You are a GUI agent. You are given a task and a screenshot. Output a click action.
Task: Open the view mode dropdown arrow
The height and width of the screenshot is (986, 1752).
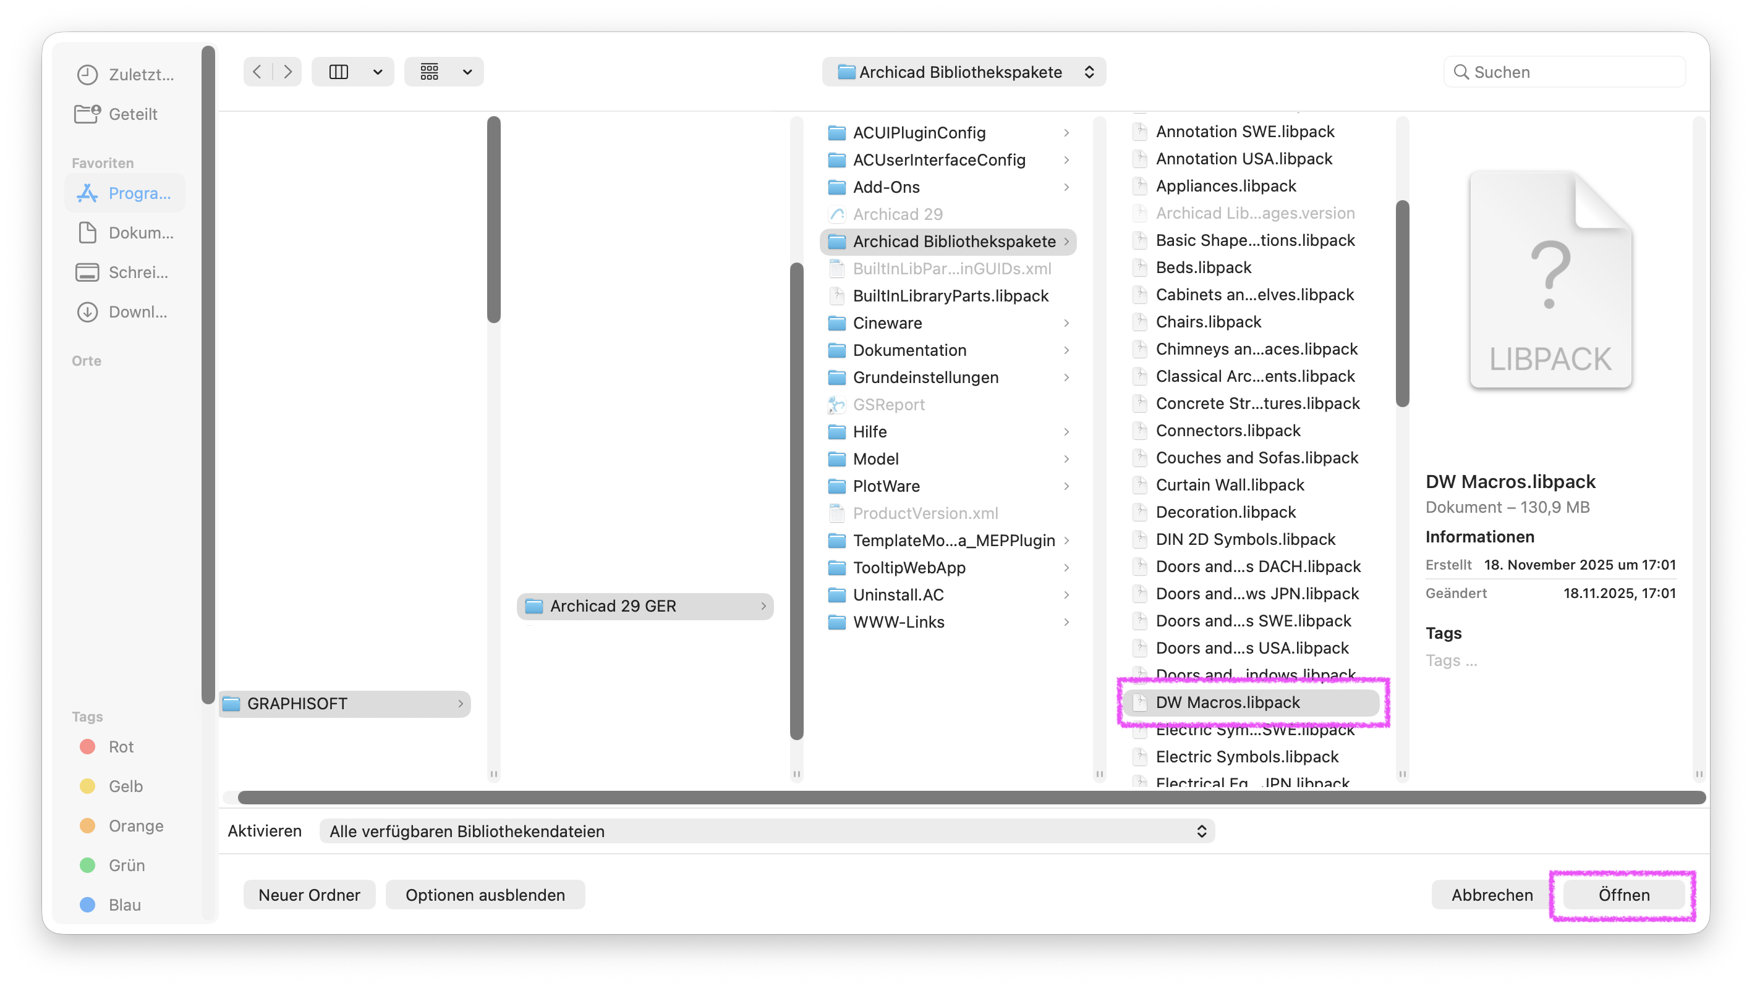(x=378, y=72)
